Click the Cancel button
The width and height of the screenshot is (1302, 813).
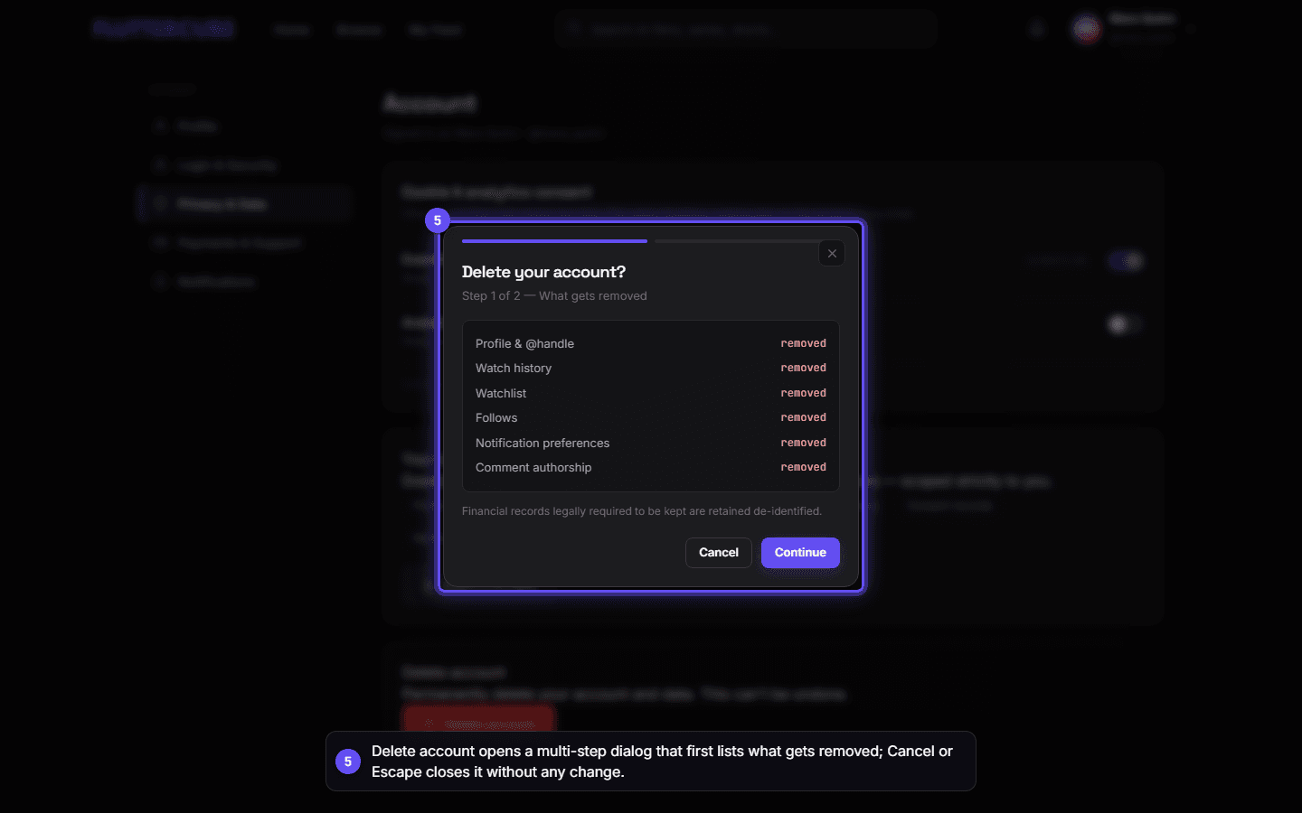click(x=719, y=553)
